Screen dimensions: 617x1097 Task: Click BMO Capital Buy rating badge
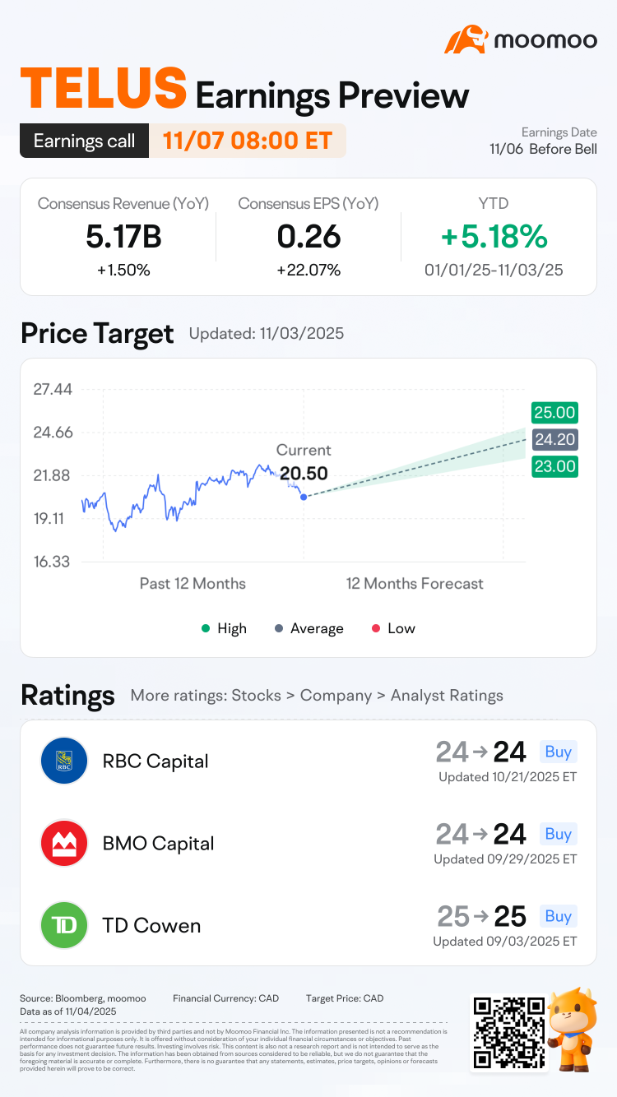(x=558, y=834)
